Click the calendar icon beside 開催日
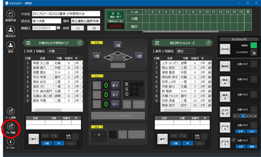Image resolution: width=261 pixels, height=157 pixels. point(58,28)
